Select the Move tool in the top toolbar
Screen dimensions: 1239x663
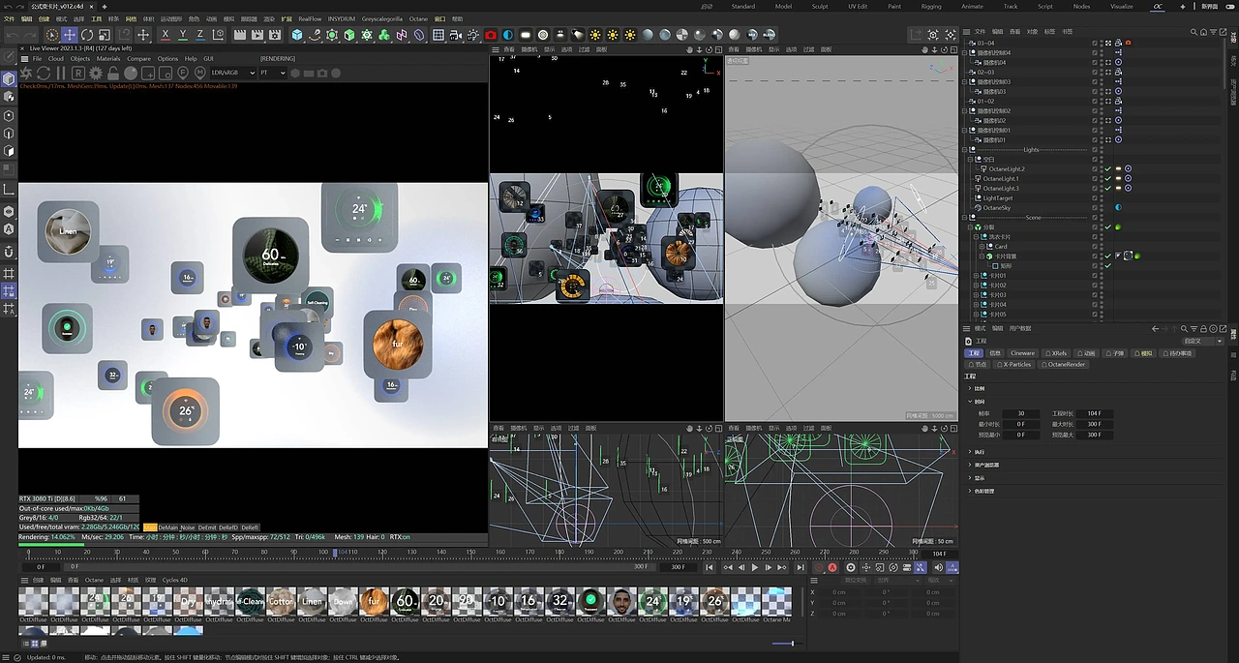pos(69,35)
